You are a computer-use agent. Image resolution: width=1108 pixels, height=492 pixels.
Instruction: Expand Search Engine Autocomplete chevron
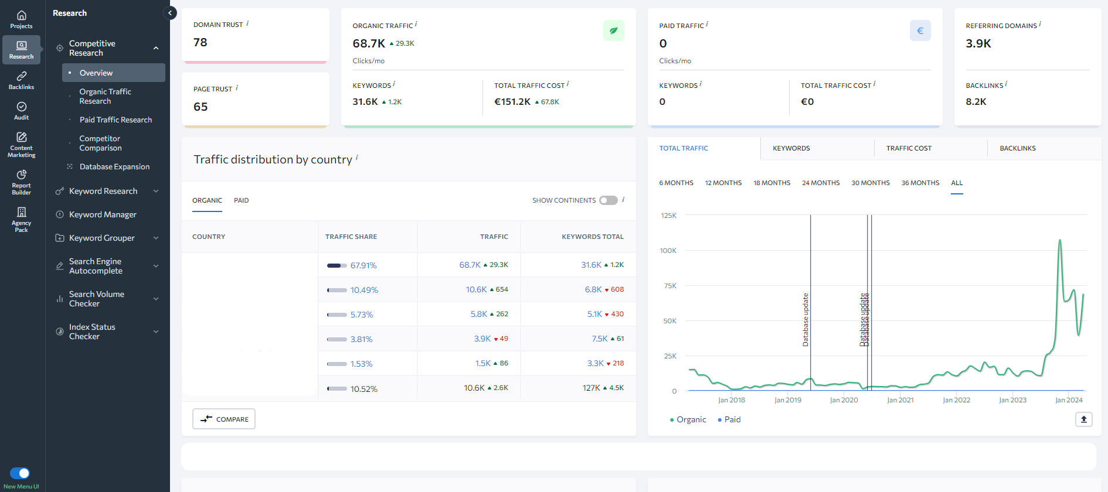point(156,266)
